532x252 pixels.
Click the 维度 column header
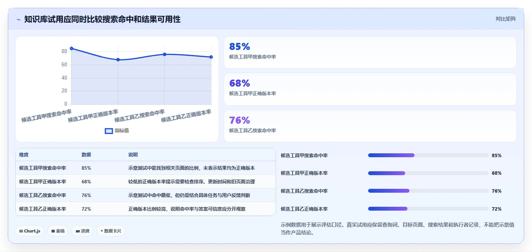coord(24,155)
